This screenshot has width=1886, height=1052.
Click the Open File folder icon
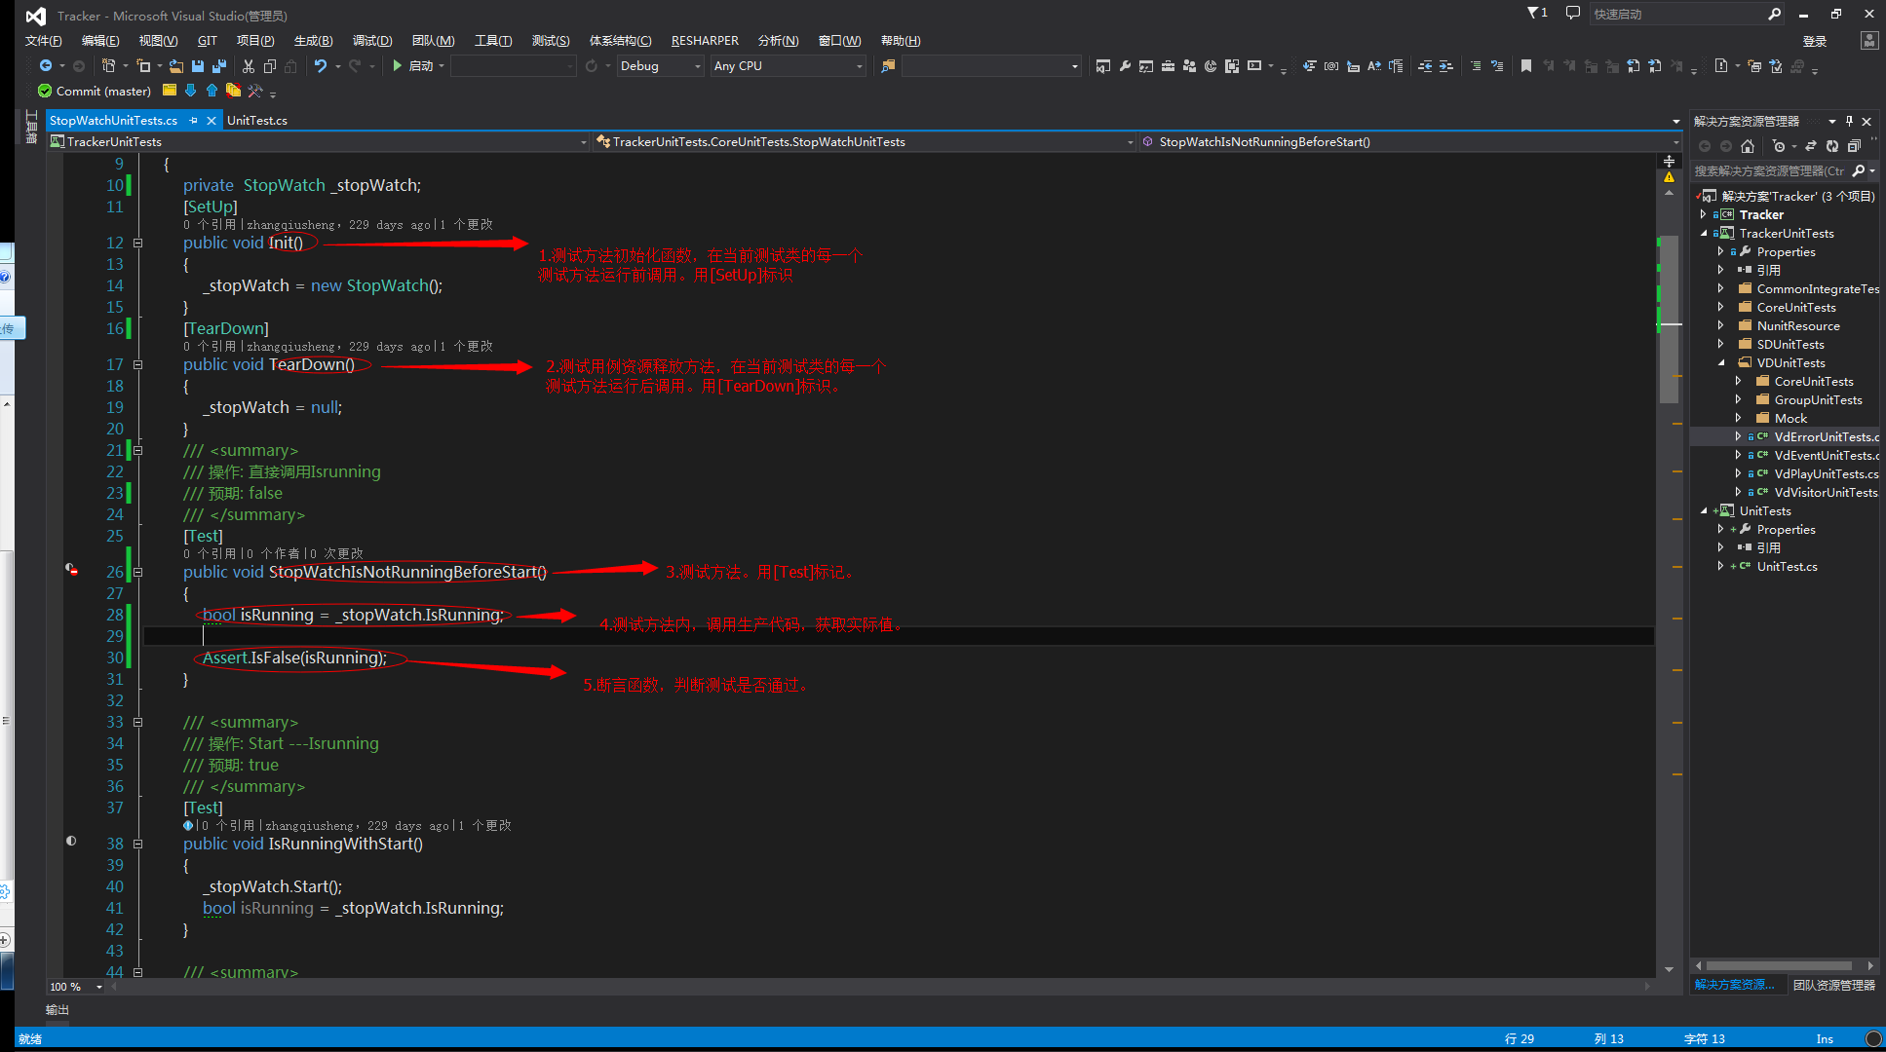[x=176, y=66]
